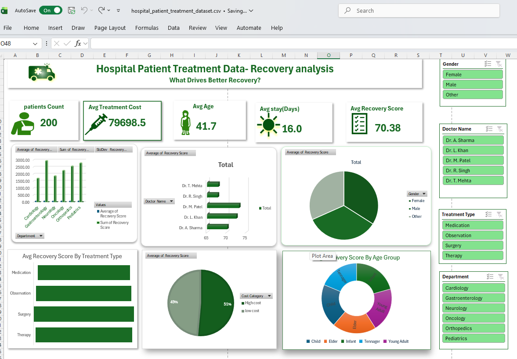Clear filter on Doctor Name slicer
Viewport: 517px width, 359px height.
499,129
